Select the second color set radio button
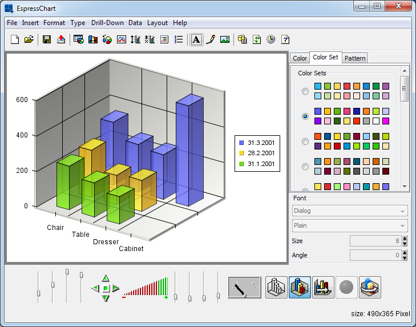Screen dimensions: 416x327 point(305,116)
